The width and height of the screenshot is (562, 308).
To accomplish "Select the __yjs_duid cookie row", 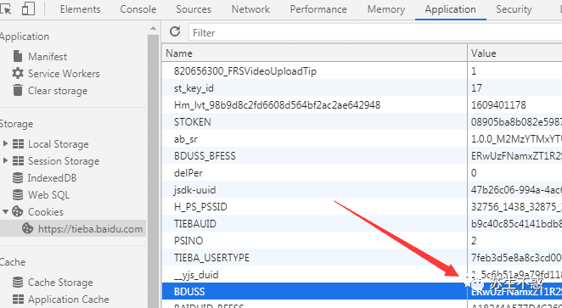I will pyautogui.click(x=362, y=274).
